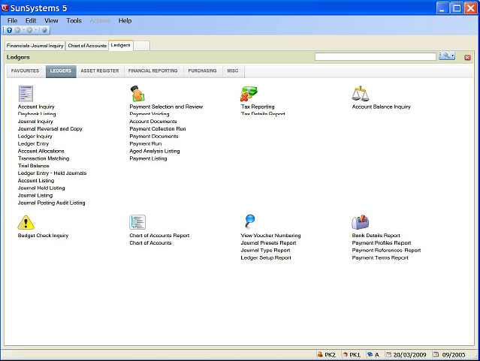480x361 pixels.
Task: Click the PK2 user status icon
Action: [x=320, y=354]
